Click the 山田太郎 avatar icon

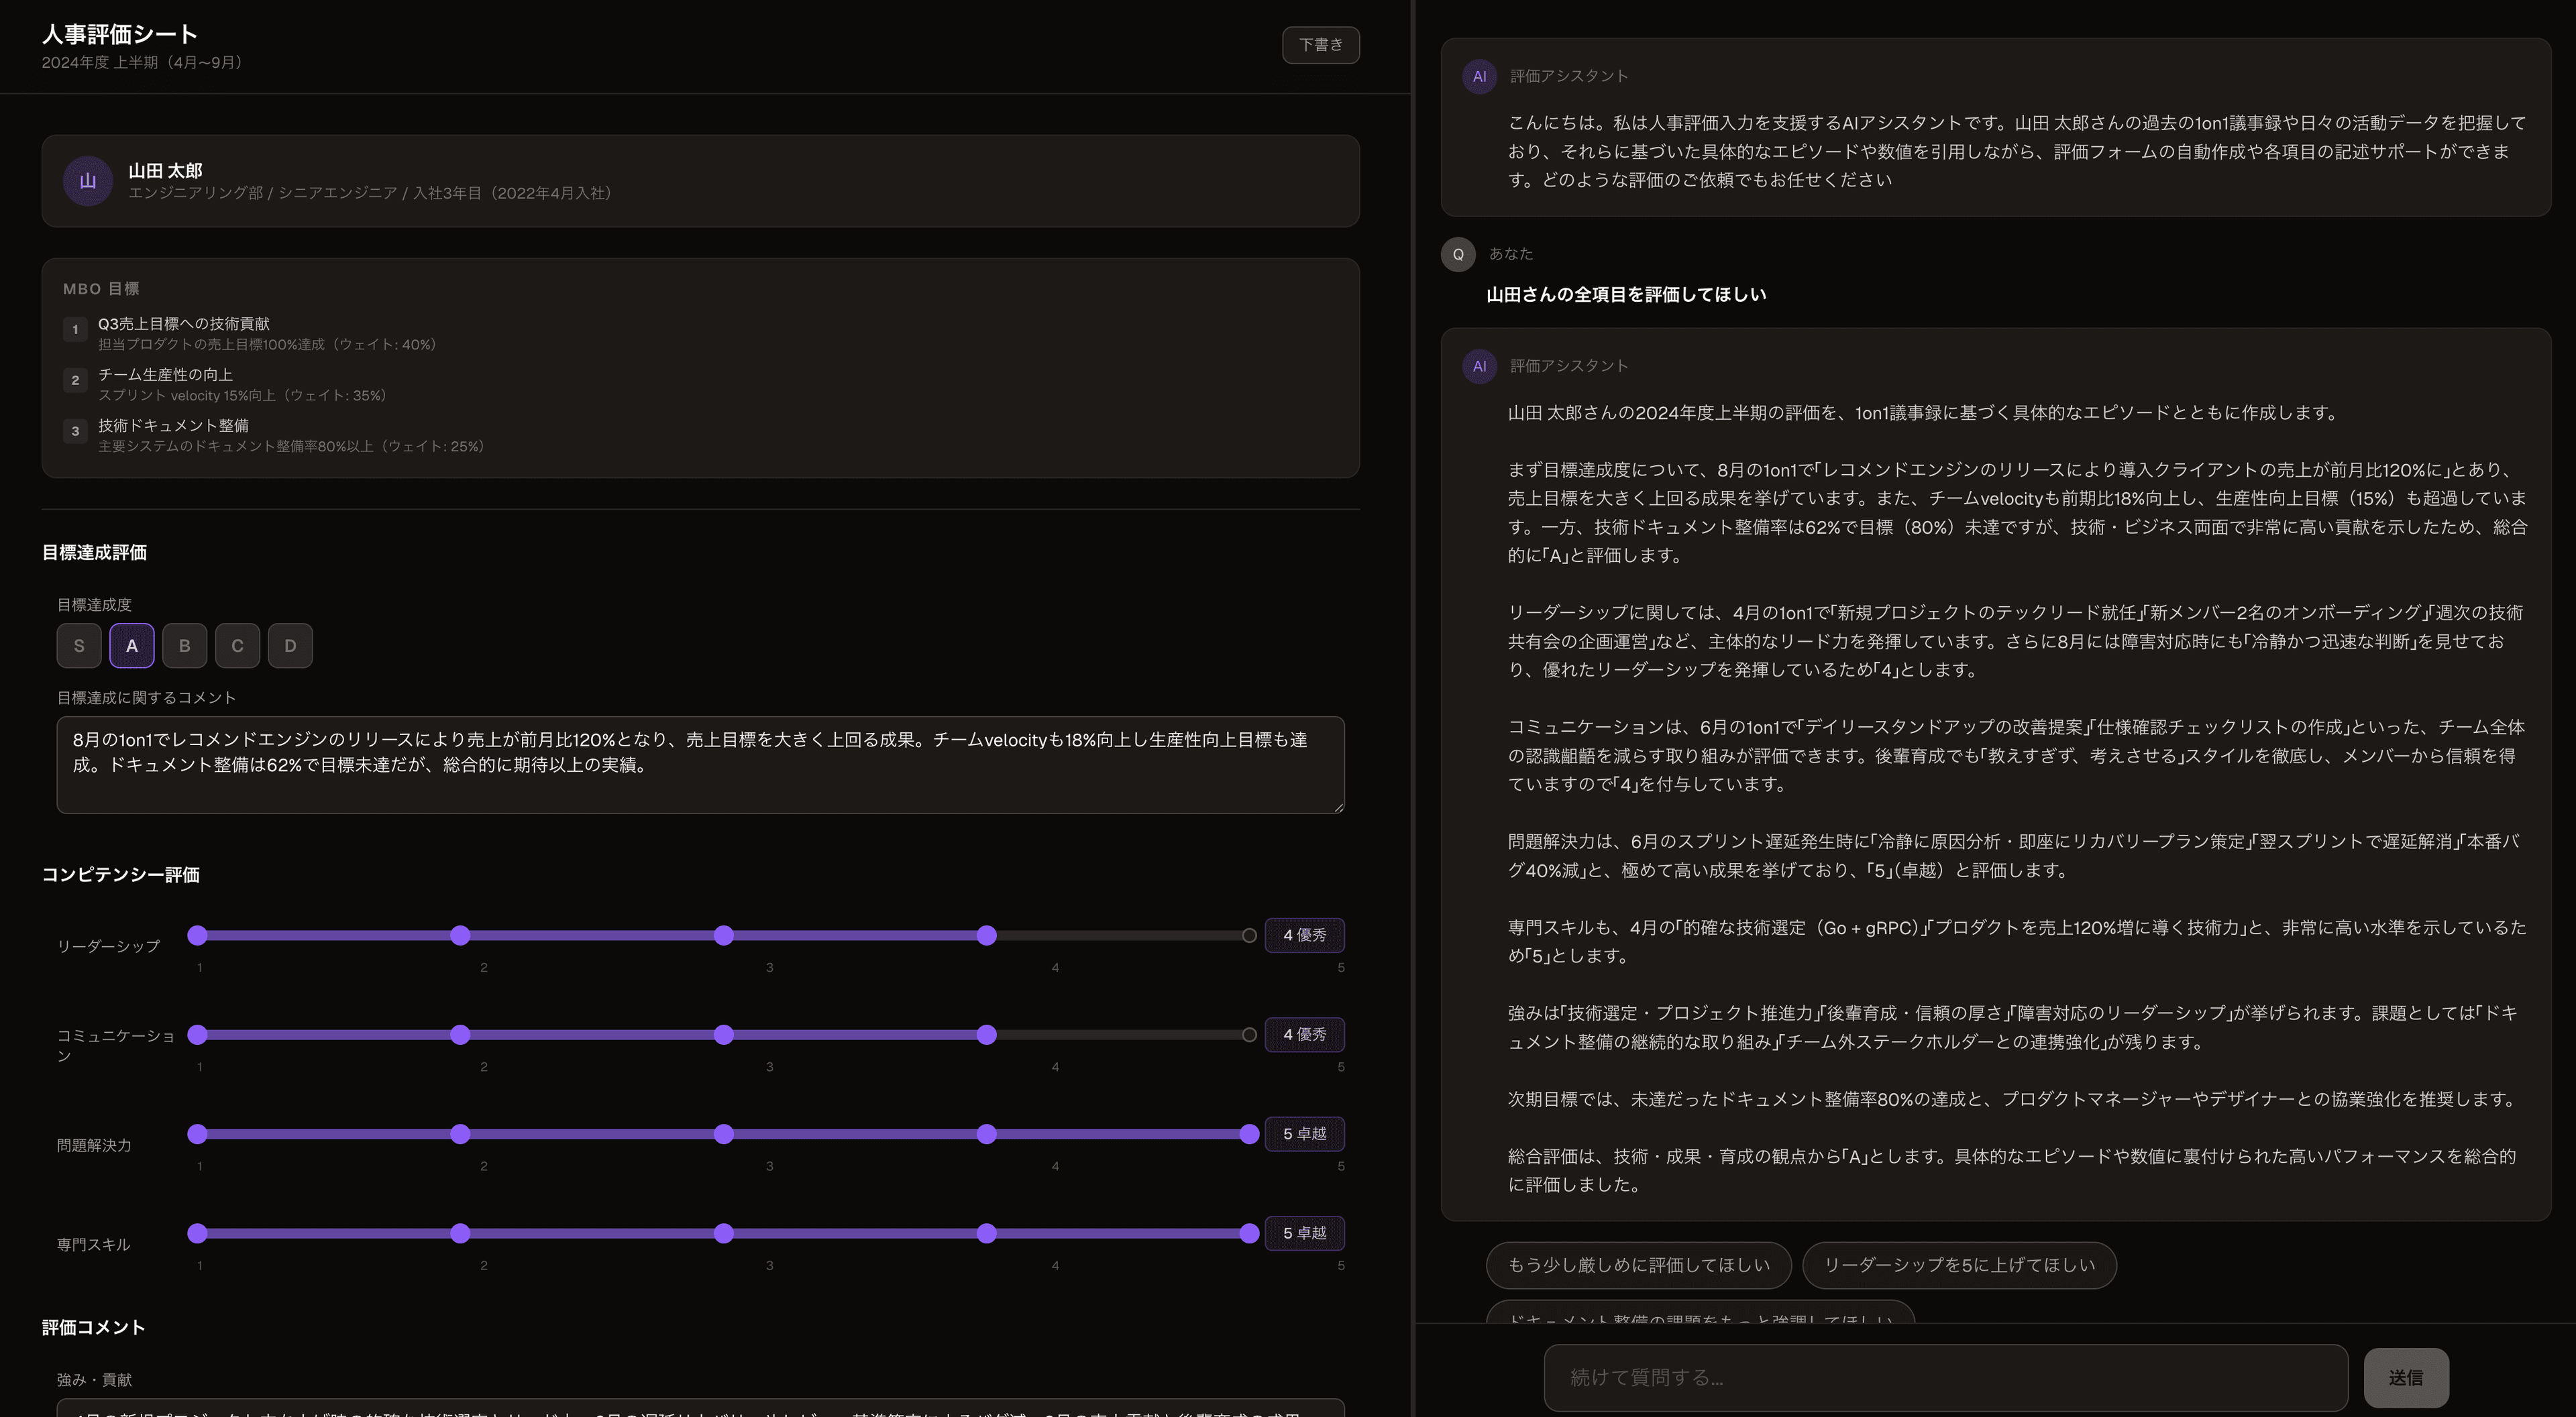88,181
